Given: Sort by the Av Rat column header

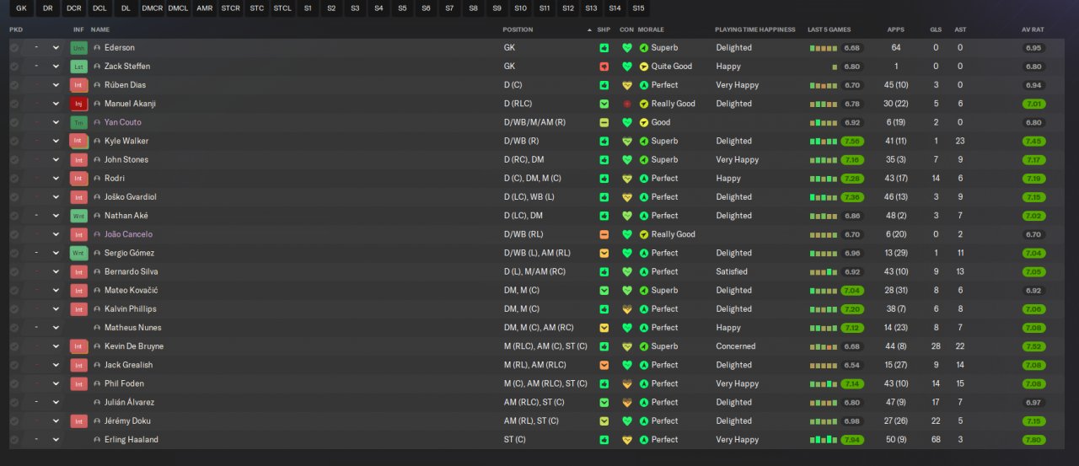Looking at the screenshot, I should [x=1033, y=29].
